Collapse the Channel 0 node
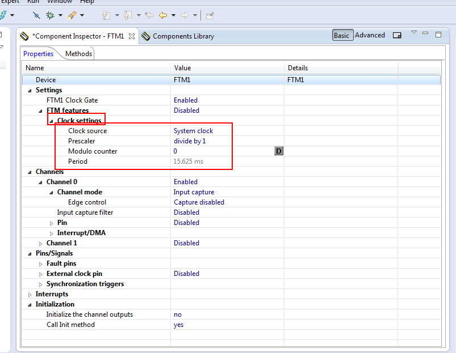The width and height of the screenshot is (456, 353). click(x=40, y=182)
